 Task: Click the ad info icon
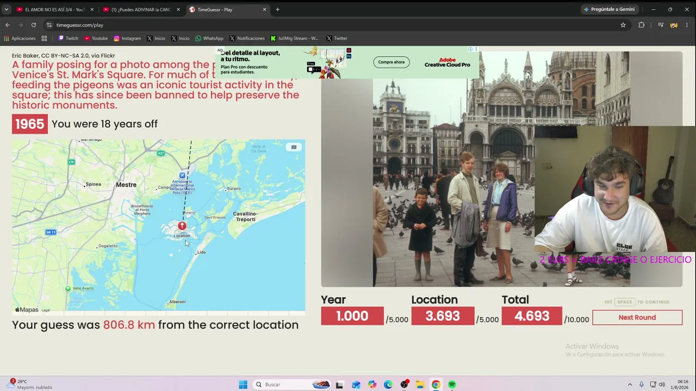[x=470, y=49]
